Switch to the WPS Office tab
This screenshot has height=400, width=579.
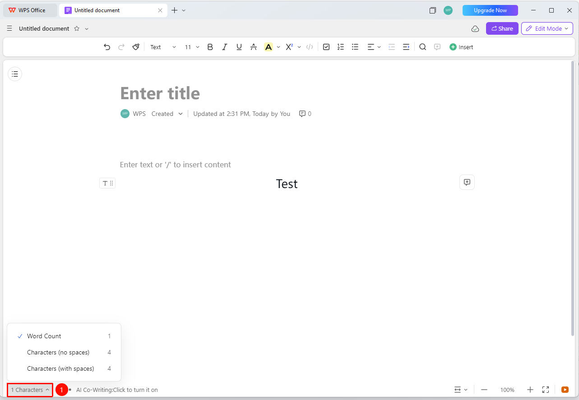pyautogui.click(x=30, y=10)
